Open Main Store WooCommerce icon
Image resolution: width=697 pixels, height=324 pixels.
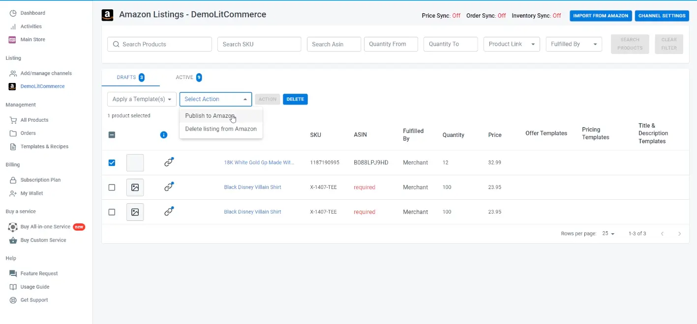[x=12, y=40]
